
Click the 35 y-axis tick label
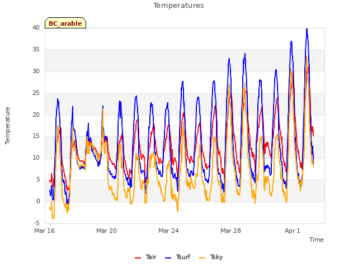tap(36, 50)
